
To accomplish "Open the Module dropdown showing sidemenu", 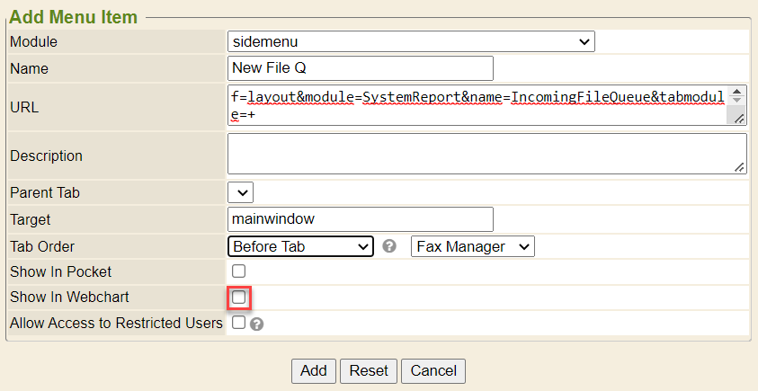I will 411,41.
